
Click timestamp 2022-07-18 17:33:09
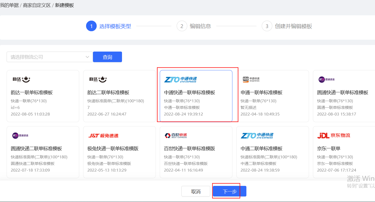[30, 170]
